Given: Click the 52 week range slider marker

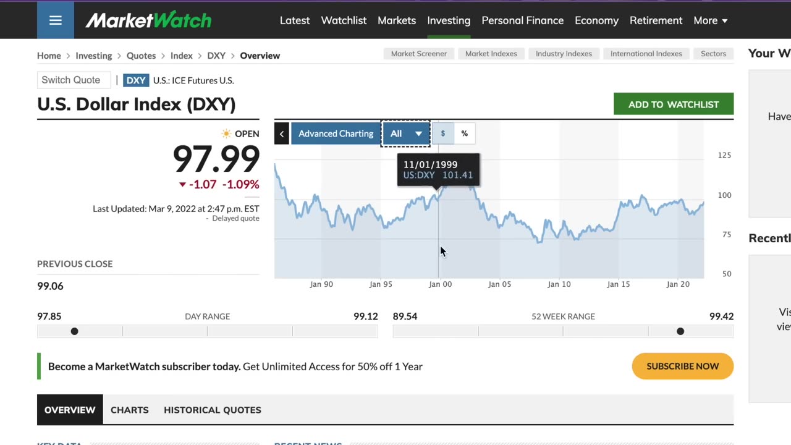Looking at the screenshot, I should (x=680, y=331).
